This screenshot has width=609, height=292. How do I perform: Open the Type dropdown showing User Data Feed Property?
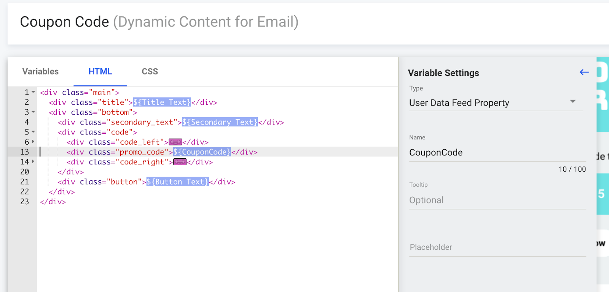click(496, 103)
